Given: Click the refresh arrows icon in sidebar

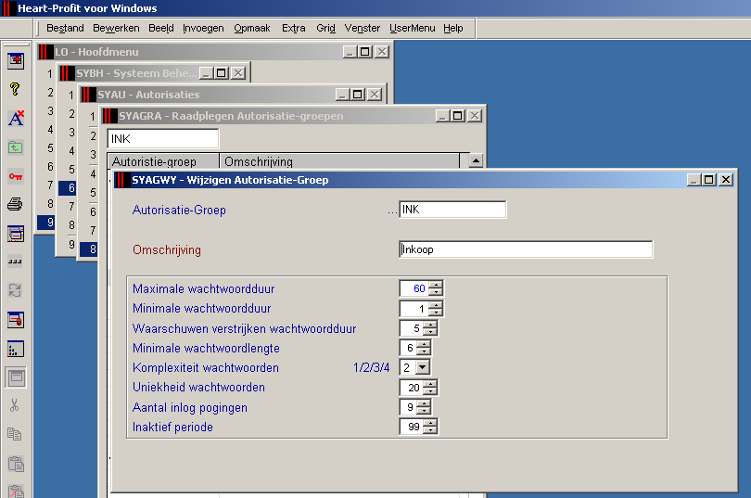Looking at the screenshot, I should click(16, 290).
